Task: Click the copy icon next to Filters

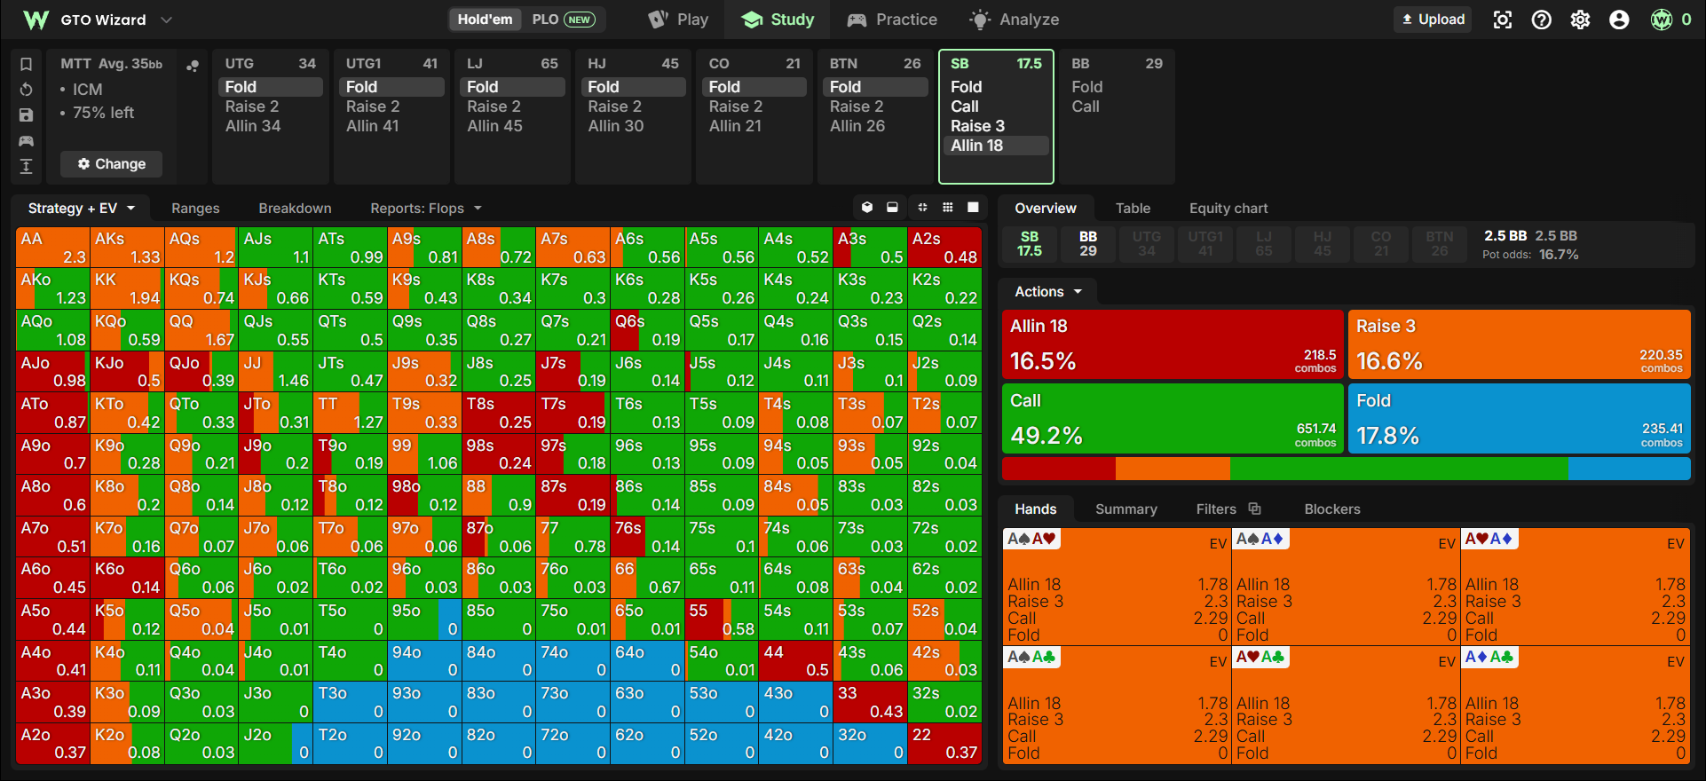Action: (1255, 509)
